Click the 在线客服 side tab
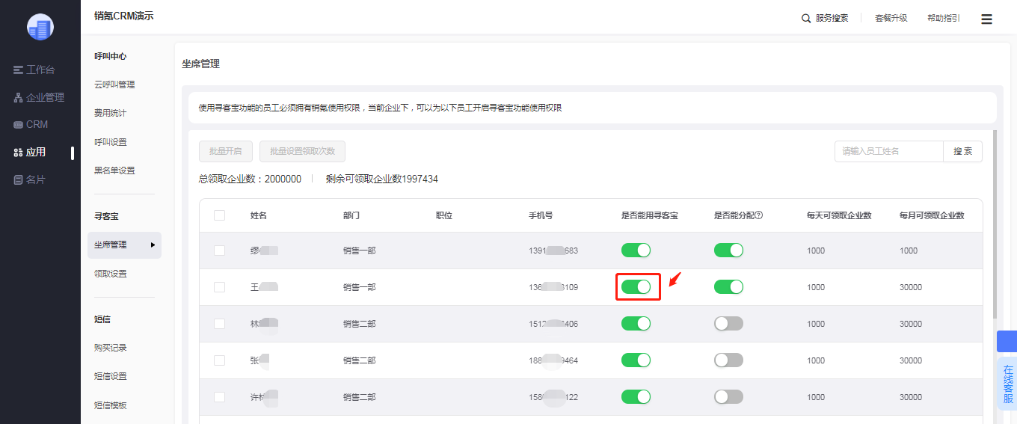Screen dimensions: 1017x424 pos(1007,384)
